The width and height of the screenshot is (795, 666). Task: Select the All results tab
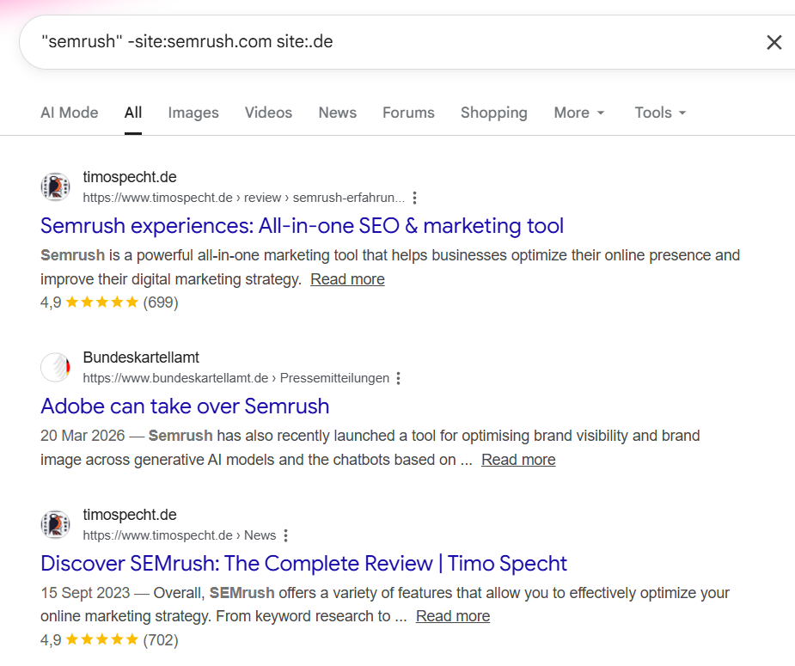pos(133,113)
